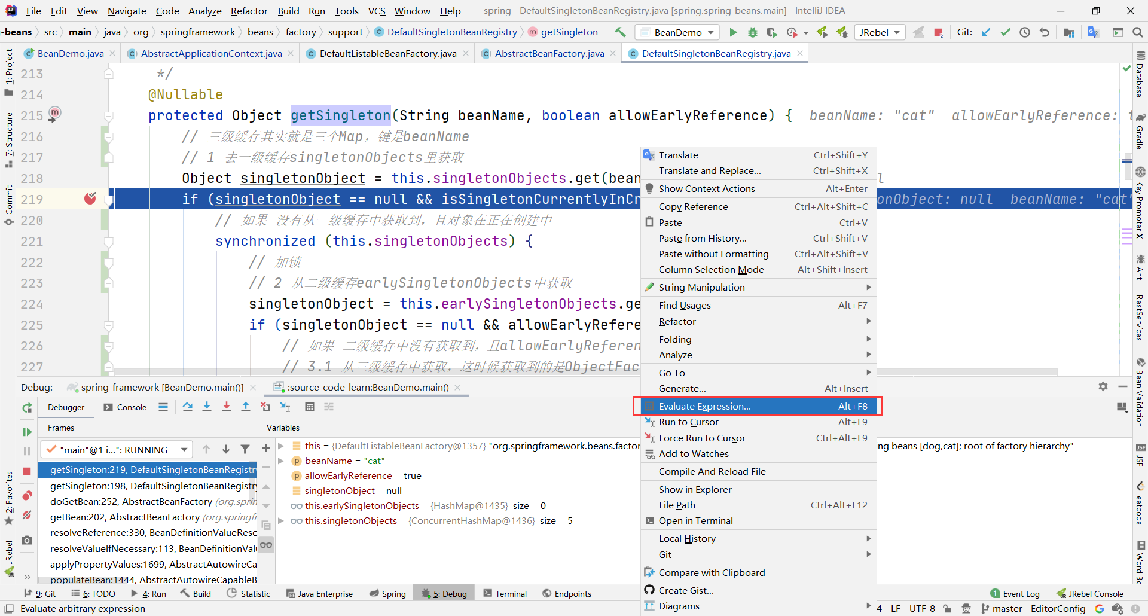Screen dimensions: 1148x616
Task: Open the main thread RUNNING dropdown
Action: tap(117, 450)
